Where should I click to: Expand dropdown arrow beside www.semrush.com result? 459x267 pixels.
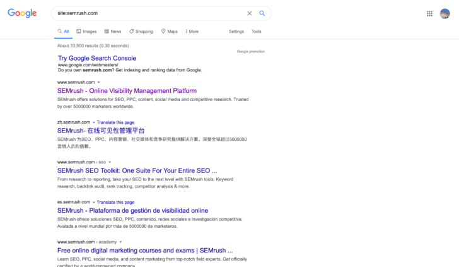(x=98, y=83)
